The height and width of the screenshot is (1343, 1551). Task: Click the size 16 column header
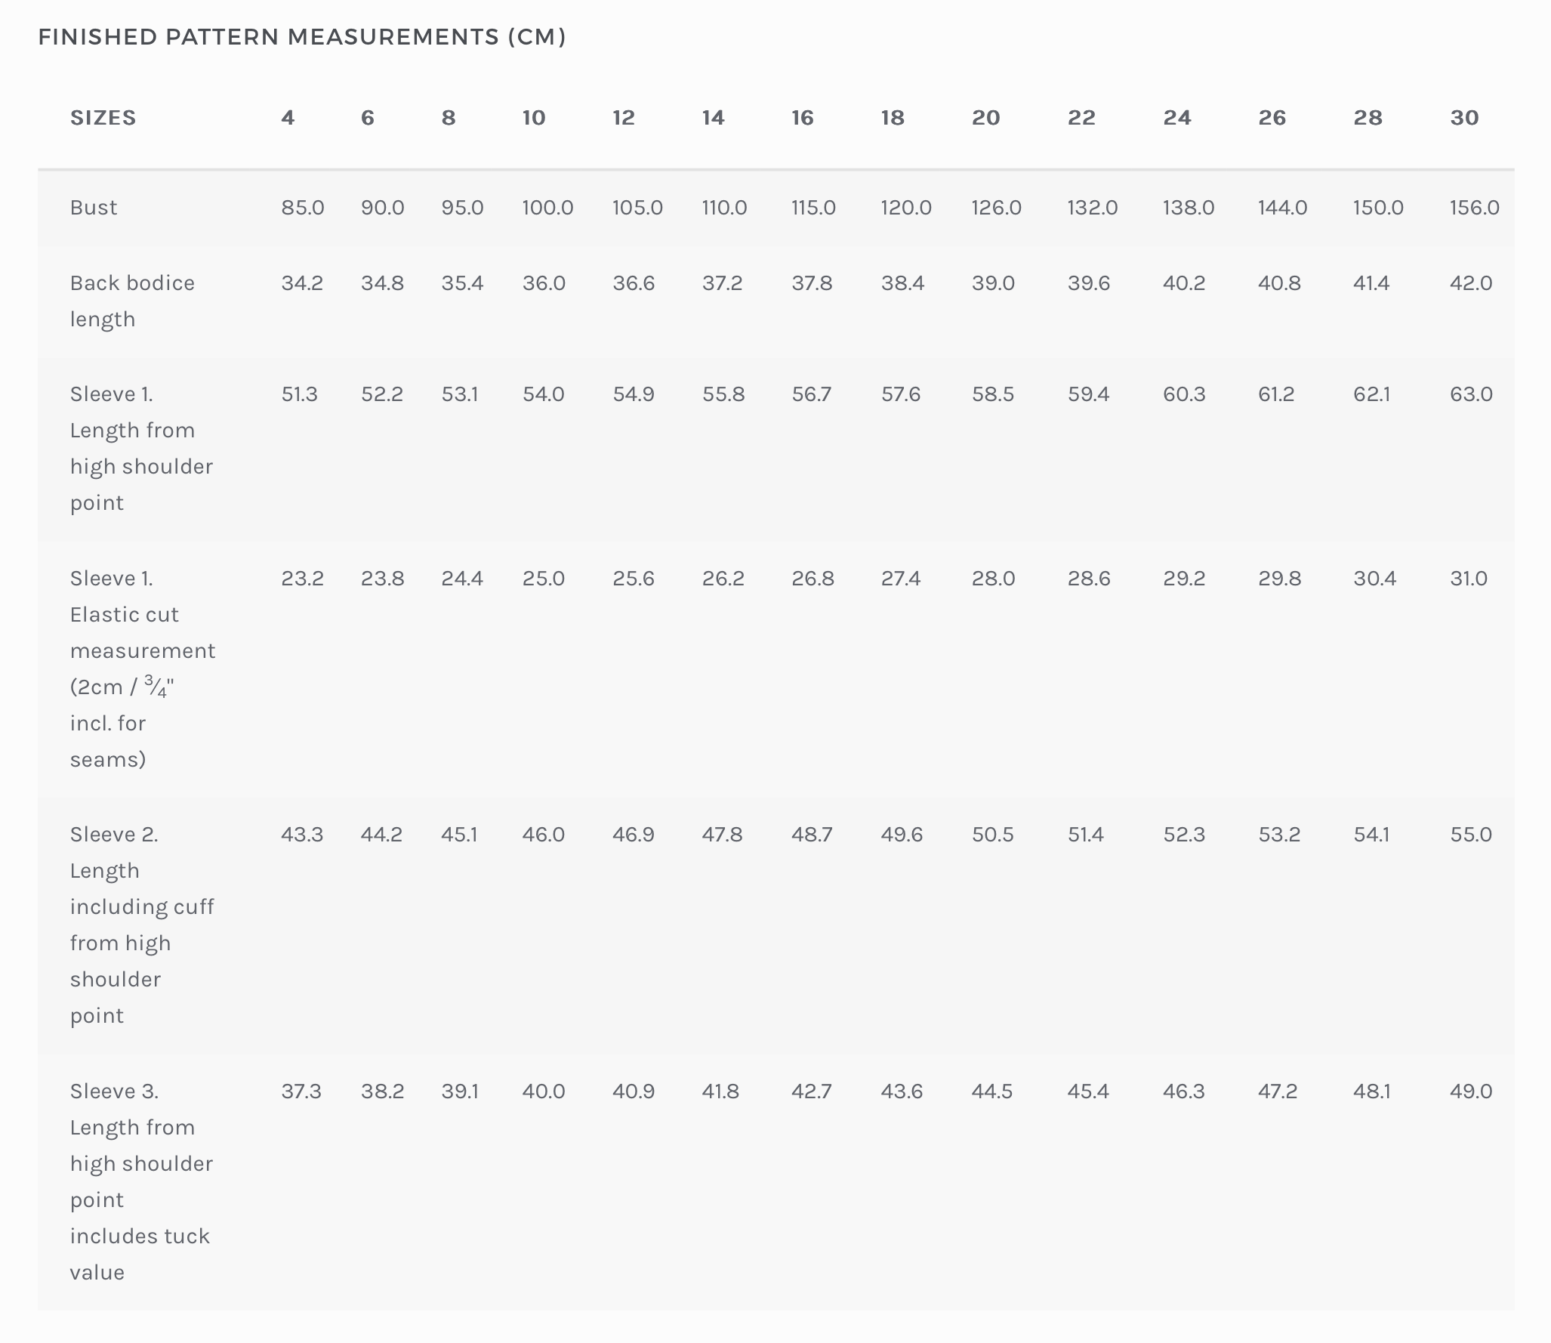(x=803, y=118)
